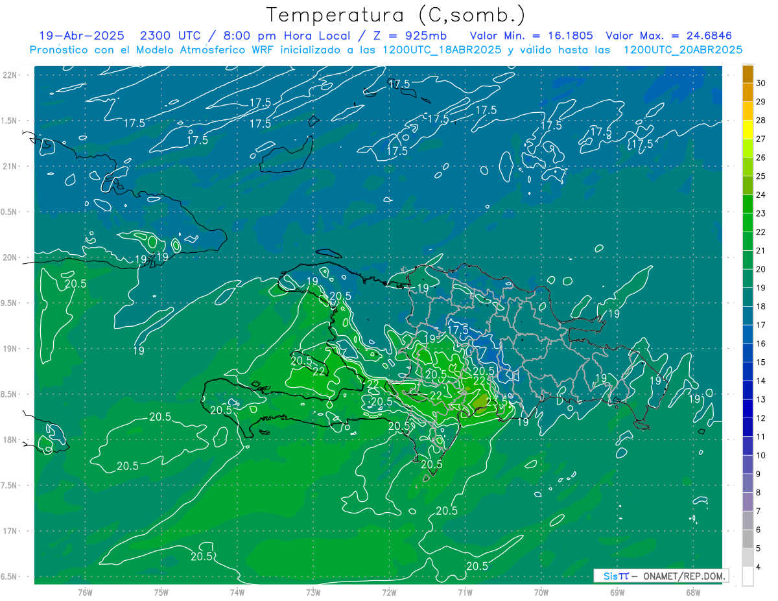Click the '69W' longitude axis label
The height and width of the screenshot is (601, 778).
[x=617, y=592]
